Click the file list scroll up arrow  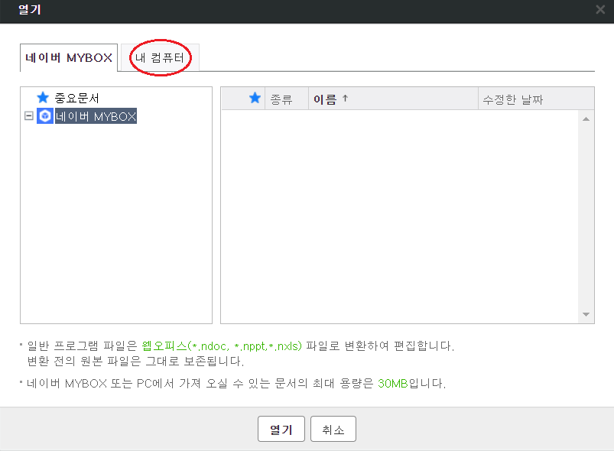[x=586, y=119]
